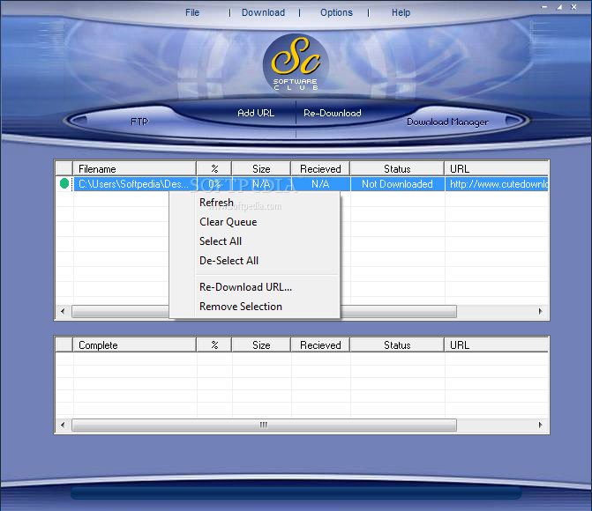Click completed list Status column header
The width and height of the screenshot is (592, 511).
coord(397,344)
